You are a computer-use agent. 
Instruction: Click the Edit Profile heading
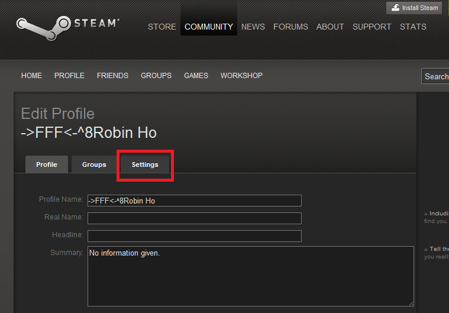pyautogui.click(x=57, y=114)
